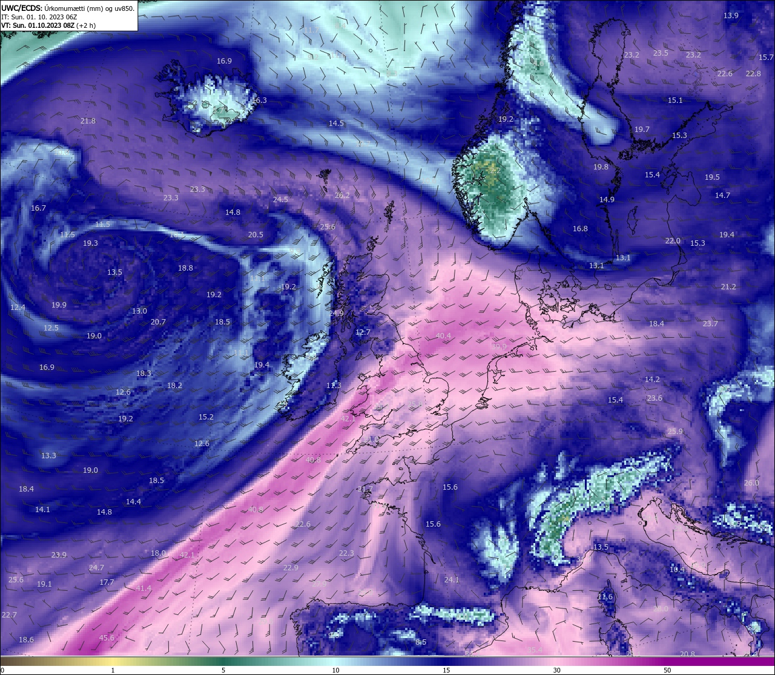This screenshot has width=775, height=675.
Task: Click the 19.3 value label
Action: point(90,243)
